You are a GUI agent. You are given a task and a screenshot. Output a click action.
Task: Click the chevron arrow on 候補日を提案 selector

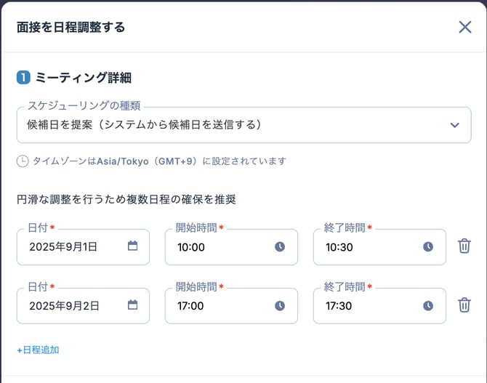[455, 125]
